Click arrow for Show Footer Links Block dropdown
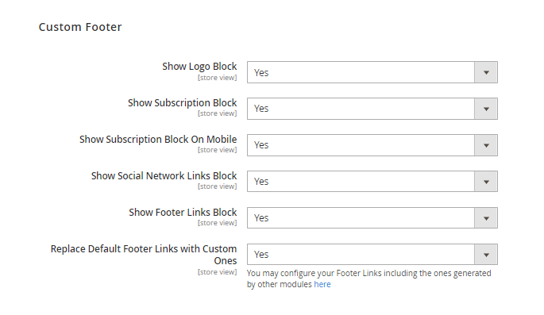Image resolution: width=544 pixels, height=315 pixels. point(486,218)
